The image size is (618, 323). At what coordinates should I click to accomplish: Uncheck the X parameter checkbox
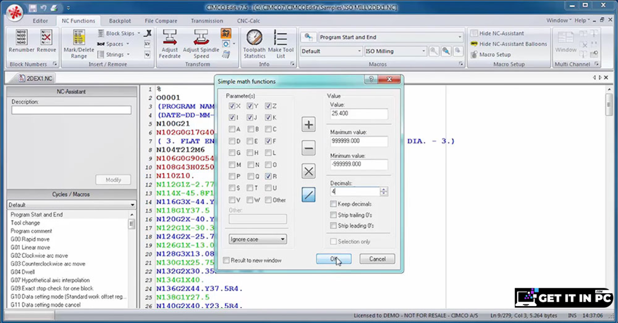coord(233,106)
